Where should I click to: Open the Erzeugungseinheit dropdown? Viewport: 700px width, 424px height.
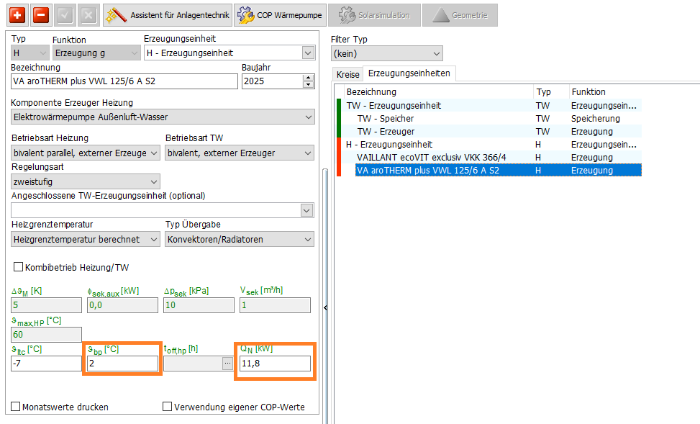[308, 53]
